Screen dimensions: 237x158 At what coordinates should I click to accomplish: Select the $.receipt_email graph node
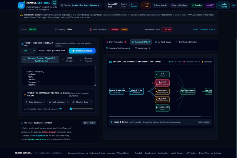tap(162, 108)
